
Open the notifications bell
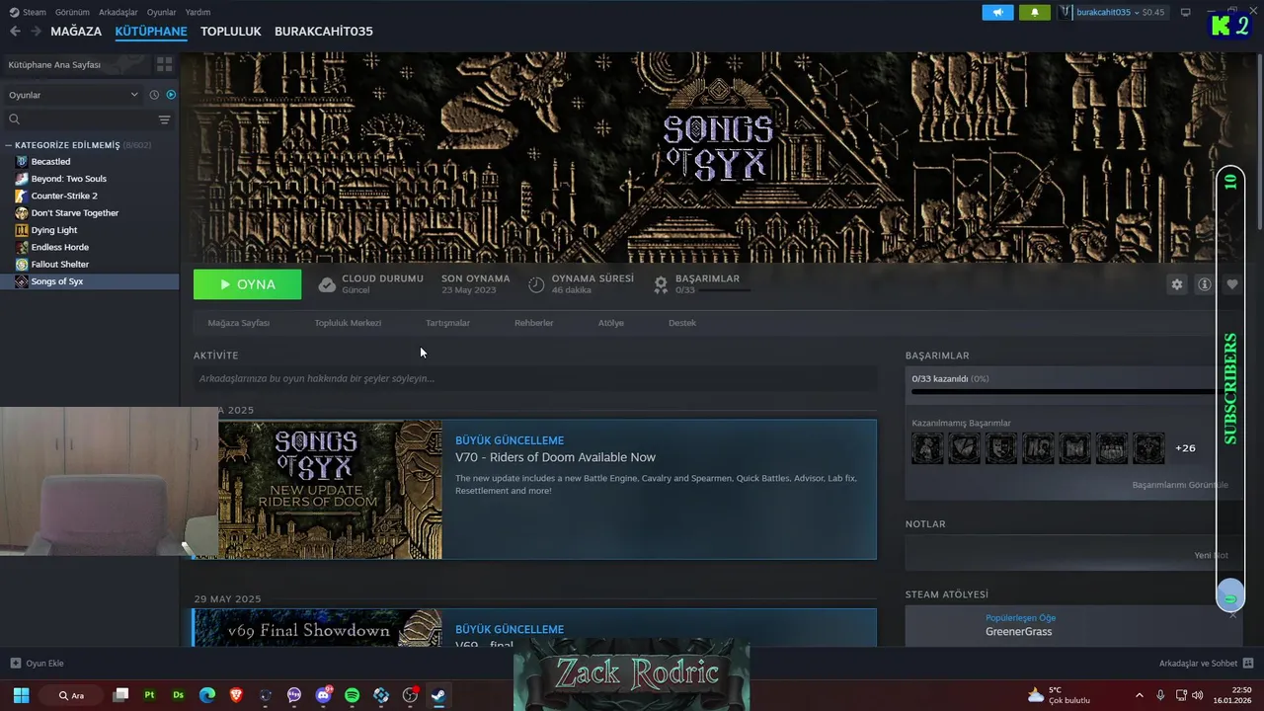1035,12
